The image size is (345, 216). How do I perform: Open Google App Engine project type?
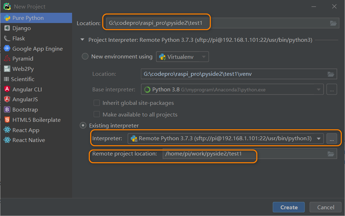[x=8, y=49]
